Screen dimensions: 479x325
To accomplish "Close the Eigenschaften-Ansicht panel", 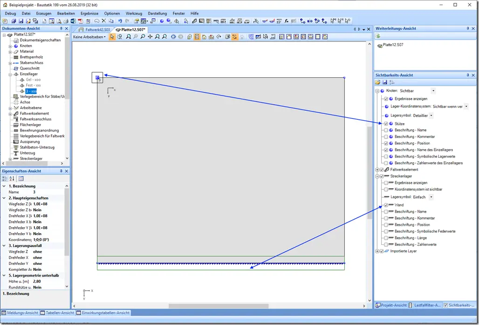I will [x=66, y=171].
